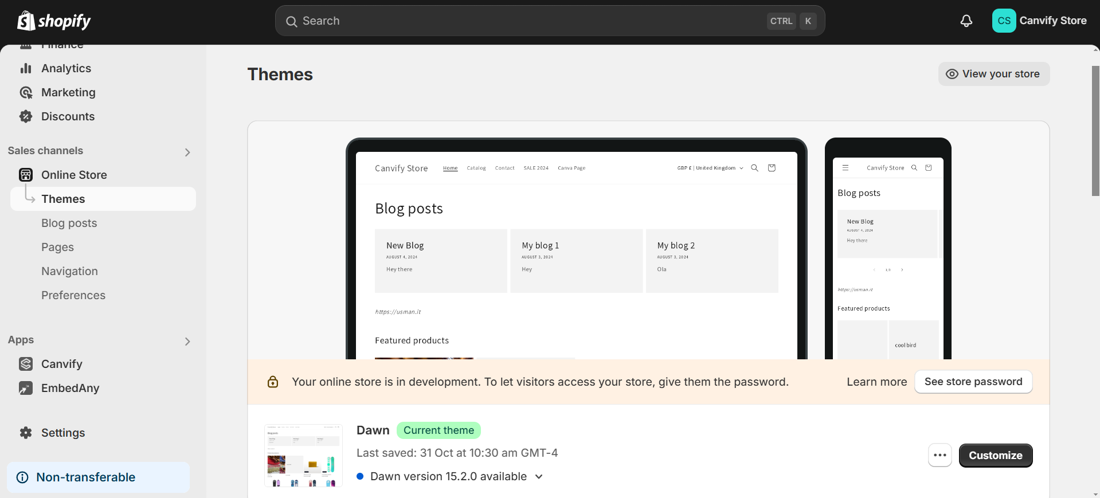Screen dimensions: 1100x498
Task: Click the Non-transferable badge
Action: (98, 477)
